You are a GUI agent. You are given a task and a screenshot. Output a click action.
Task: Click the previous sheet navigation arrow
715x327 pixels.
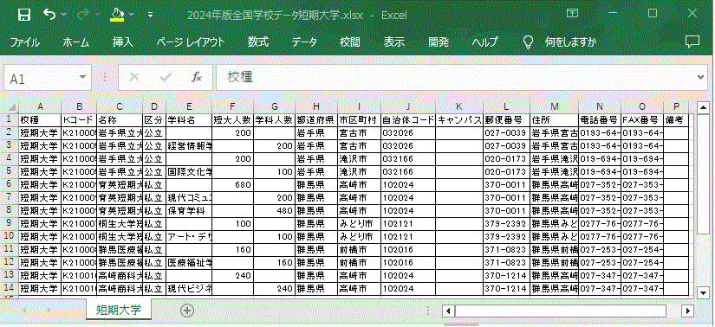23,311
